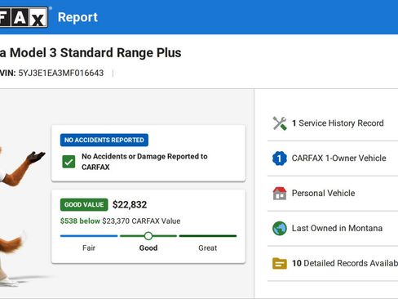Click the Great segment of value bar

pos(208,236)
